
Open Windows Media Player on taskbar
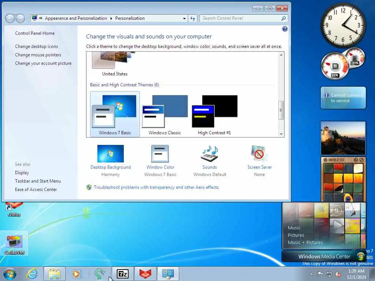click(77, 274)
